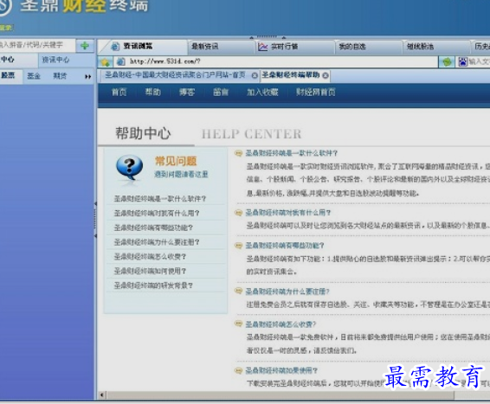Viewport: 490px width, 404px height.
Task: Open FAQ link 圣鼎财经终端为什么要注册?
Action: point(157,242)
